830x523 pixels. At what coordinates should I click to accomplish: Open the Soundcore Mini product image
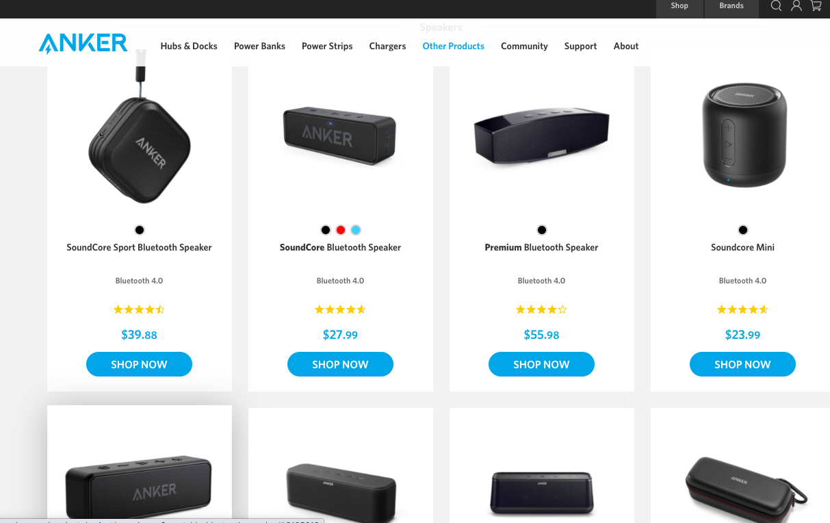[744, 134]
